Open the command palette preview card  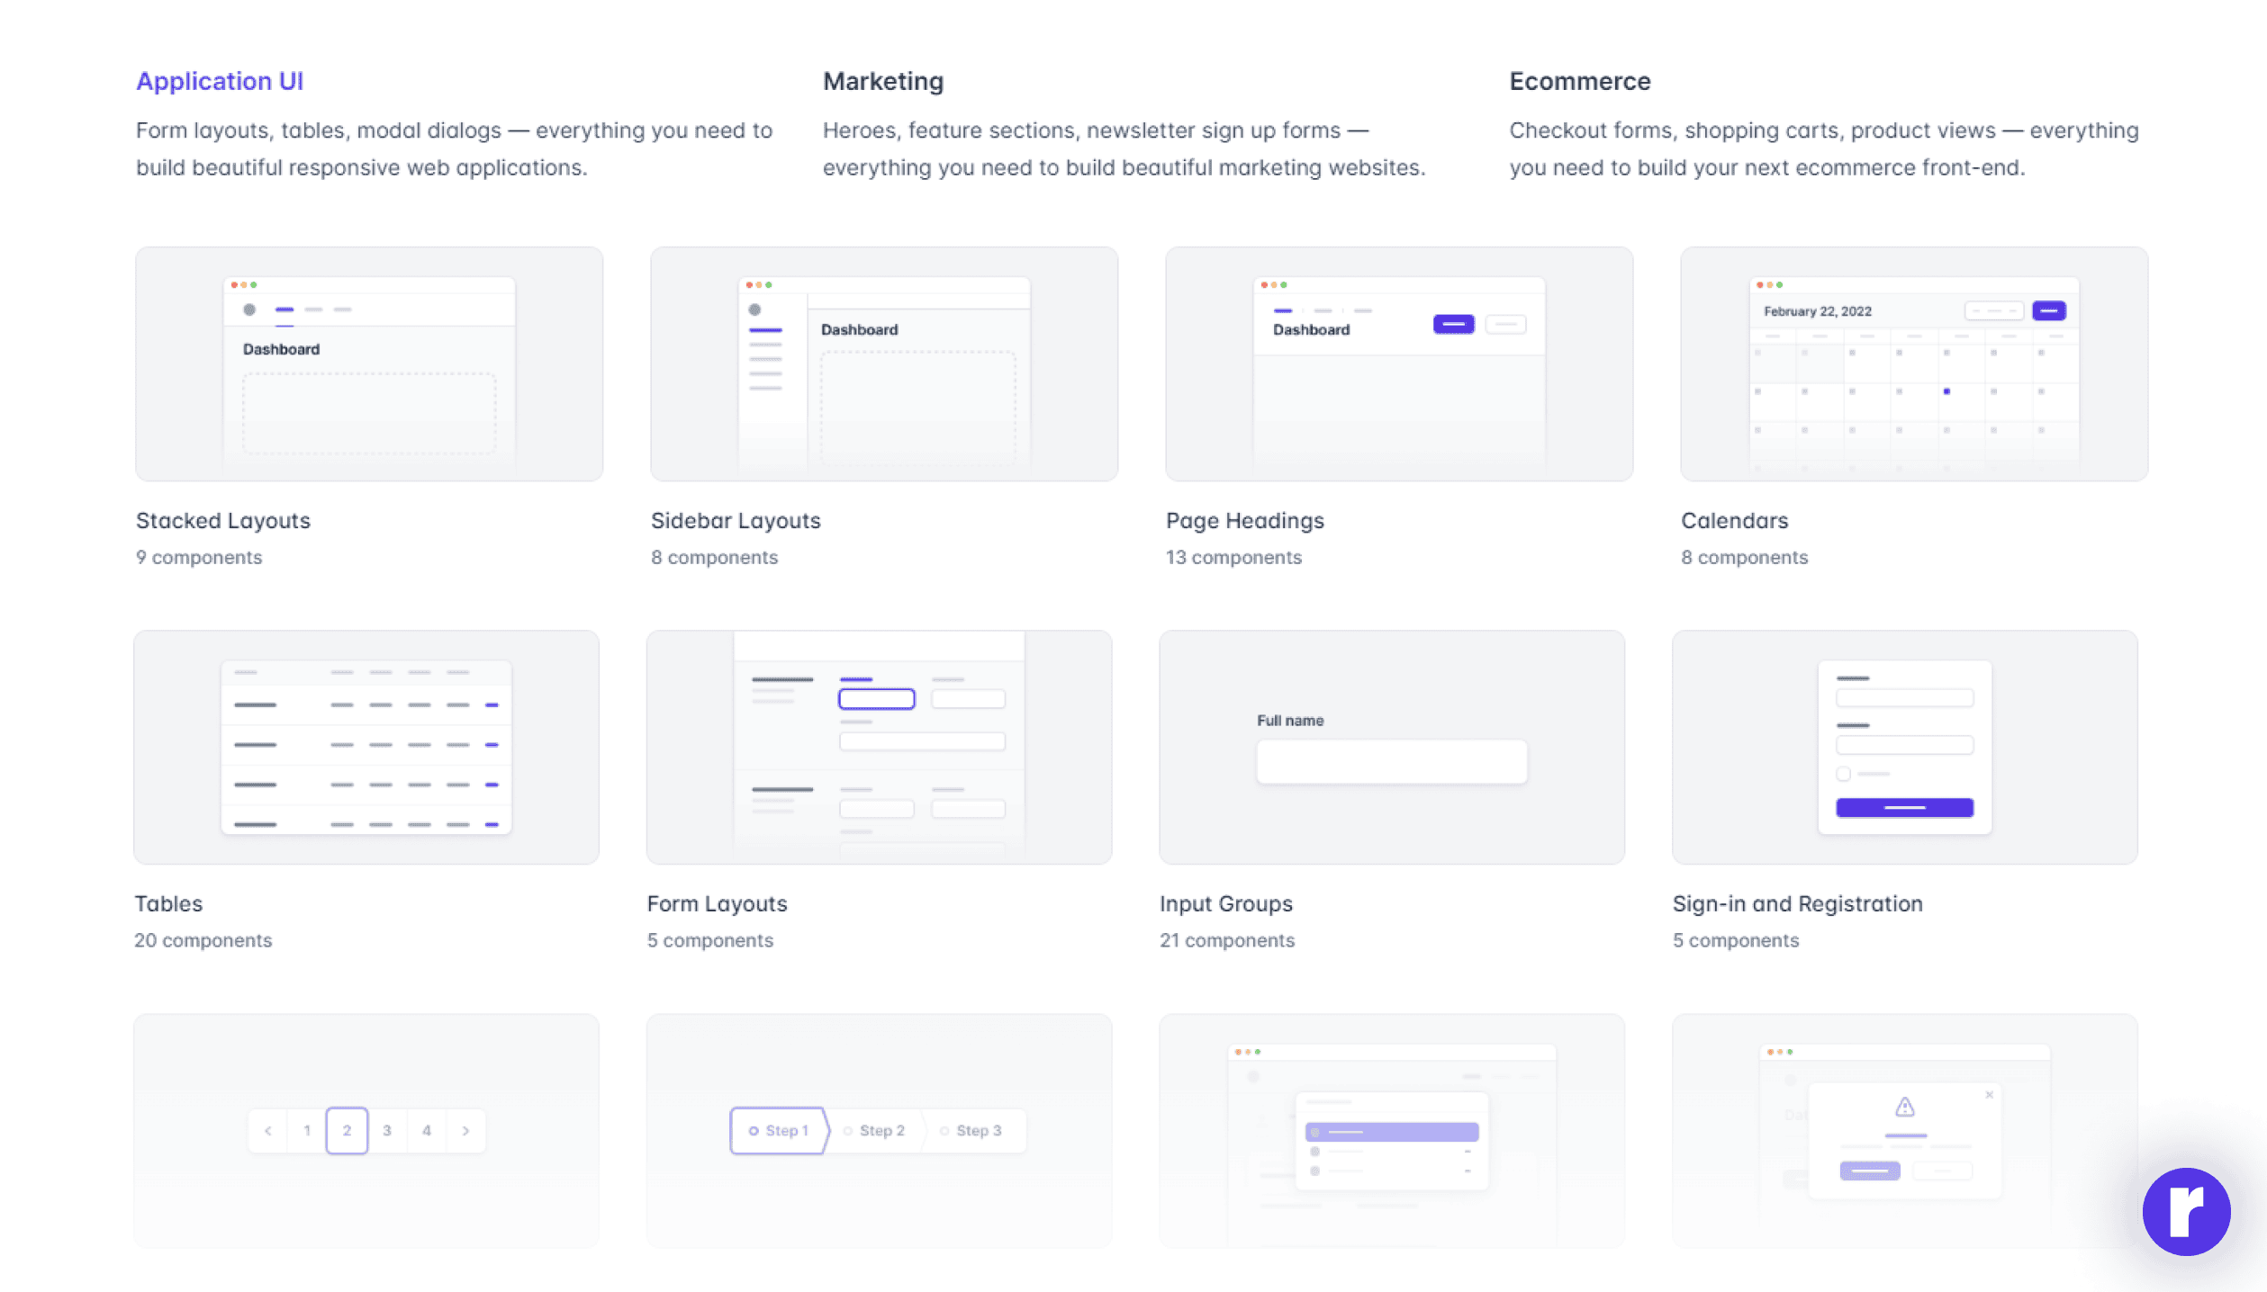(1392, 1130)
